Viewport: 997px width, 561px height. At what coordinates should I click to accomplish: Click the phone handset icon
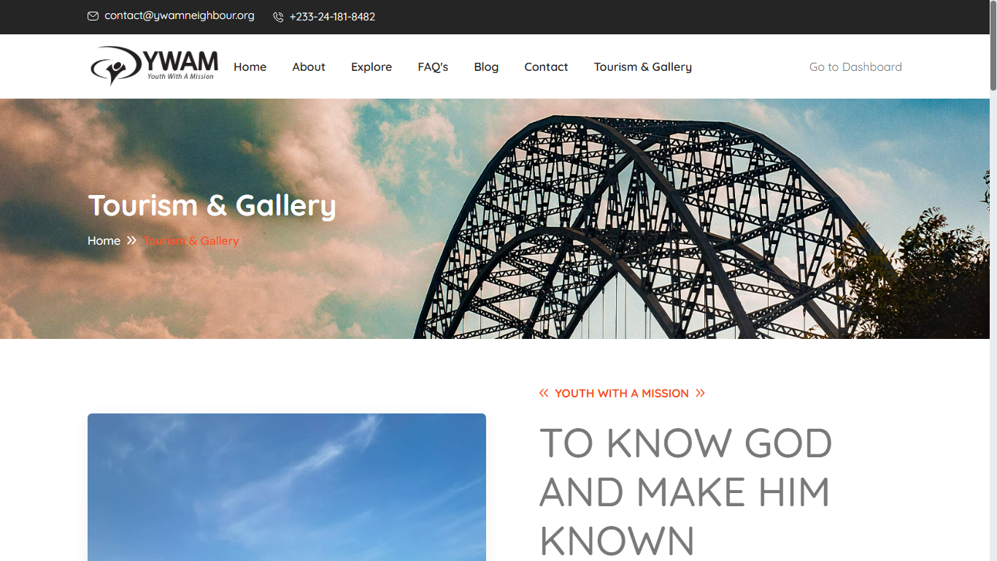(278, 17)
